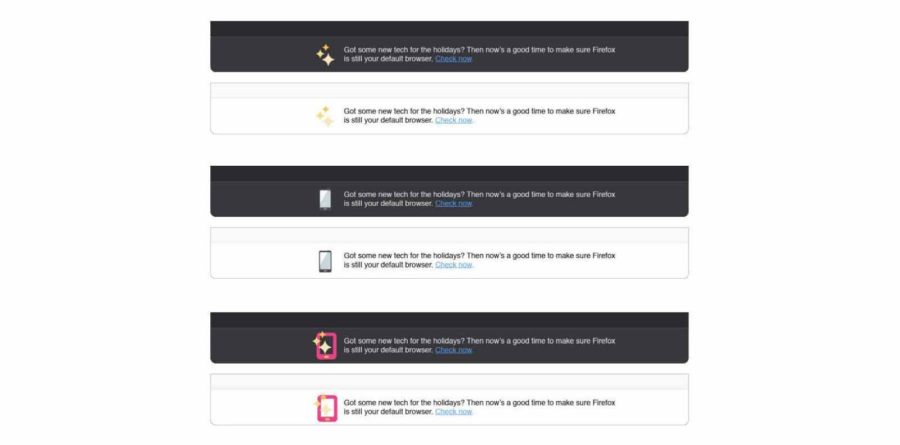900x445 pixels.
Task: Click the gray phone icon in the dark bar
Action: pos(325,199)
